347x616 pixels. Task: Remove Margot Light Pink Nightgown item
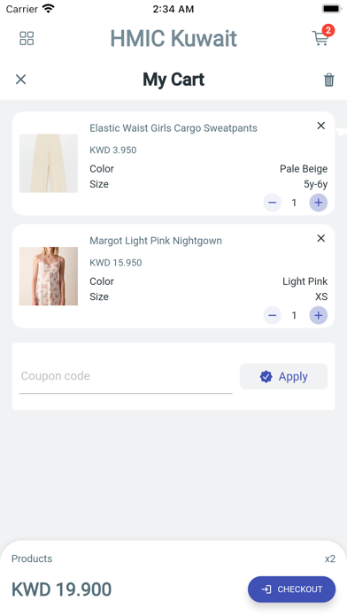[321, 238]
